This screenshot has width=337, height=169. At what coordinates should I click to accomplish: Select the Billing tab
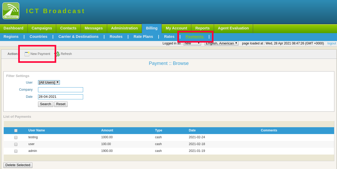pos(152,28)
